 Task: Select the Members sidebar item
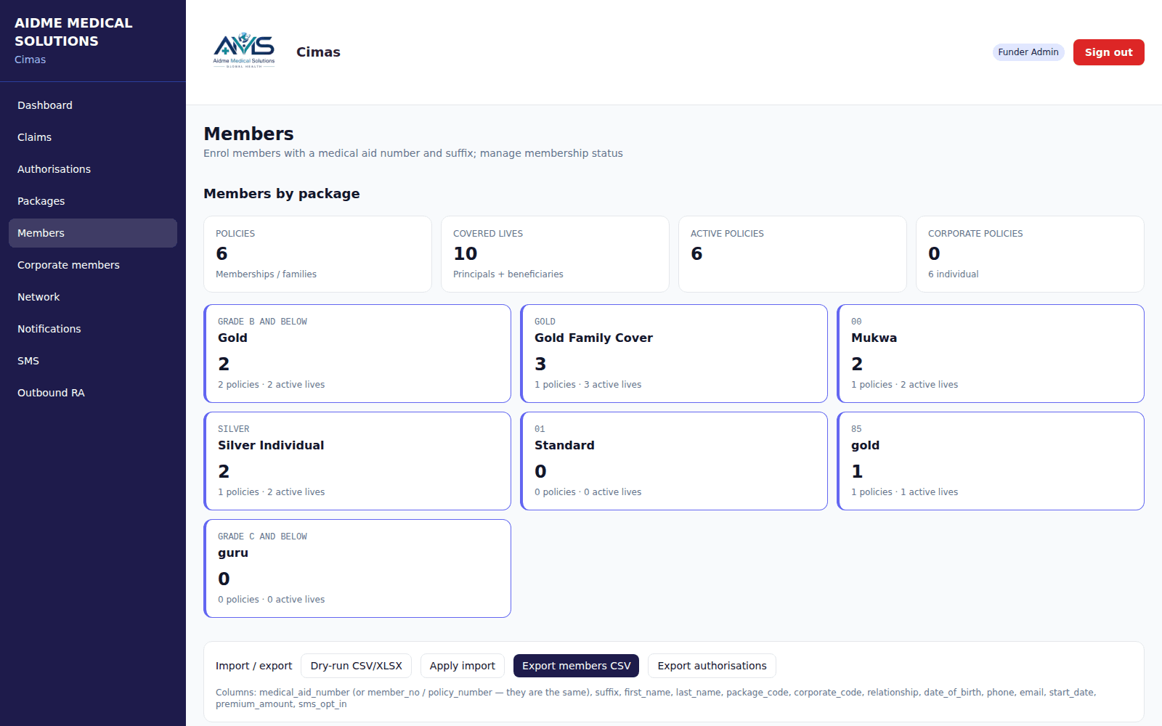coord(93,233)
